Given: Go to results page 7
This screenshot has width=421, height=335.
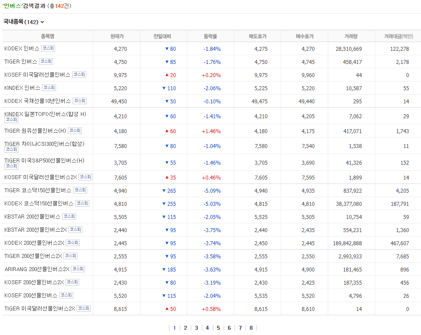Looking at the screenshot, I should point(240,328).
